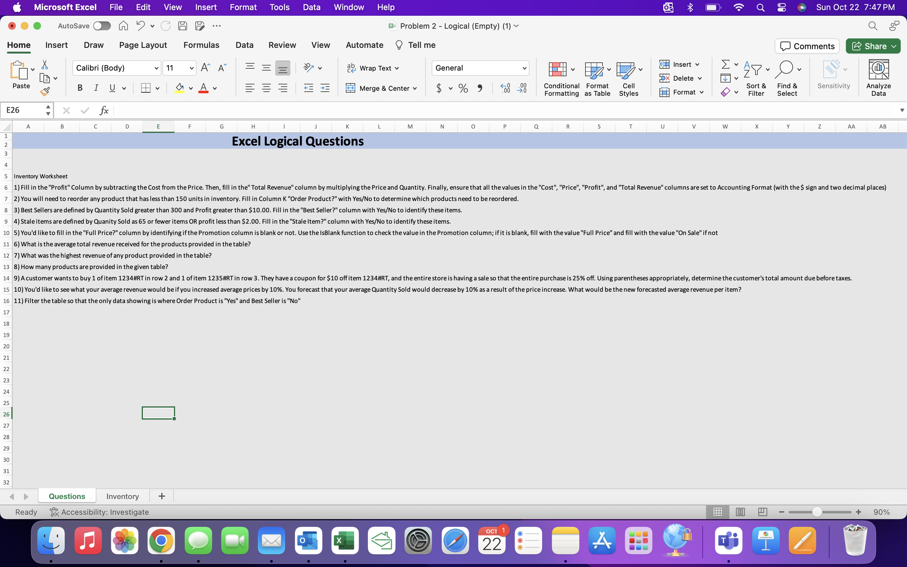Screen dimensions: 907x567
Task: Toggle bold formatting
Action: tap(80, 88)
